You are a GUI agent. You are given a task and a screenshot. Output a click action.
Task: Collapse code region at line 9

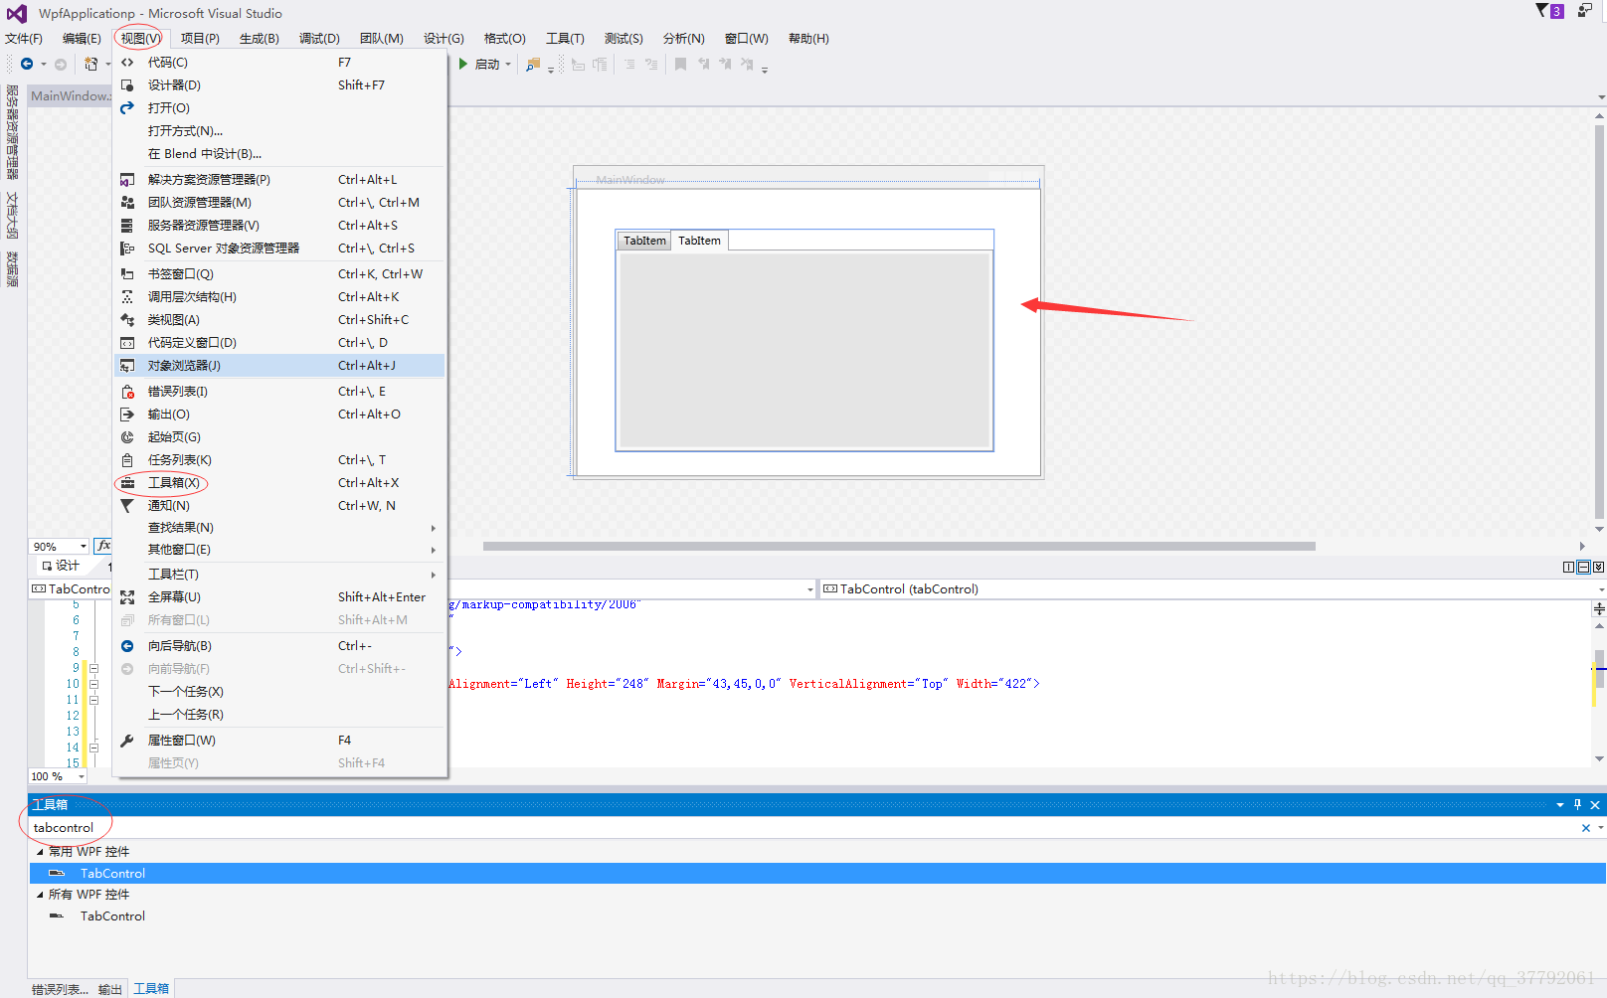click(x=93, y=668)
